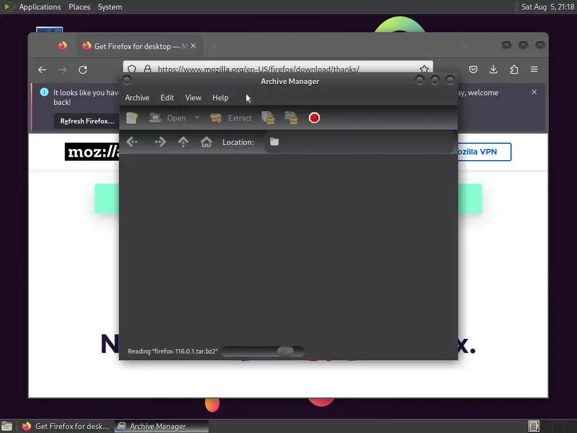Click the Extract toolbar button

(x=231, y=118)
